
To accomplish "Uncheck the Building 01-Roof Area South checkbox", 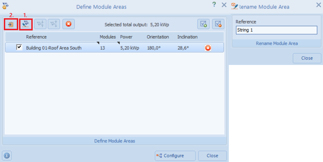I will tap(19, 48).
